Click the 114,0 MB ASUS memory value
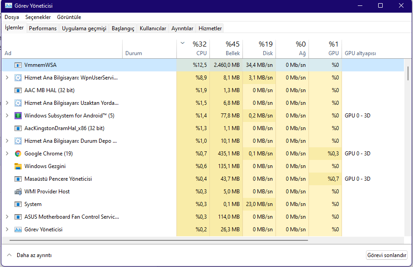 (229, 217)
